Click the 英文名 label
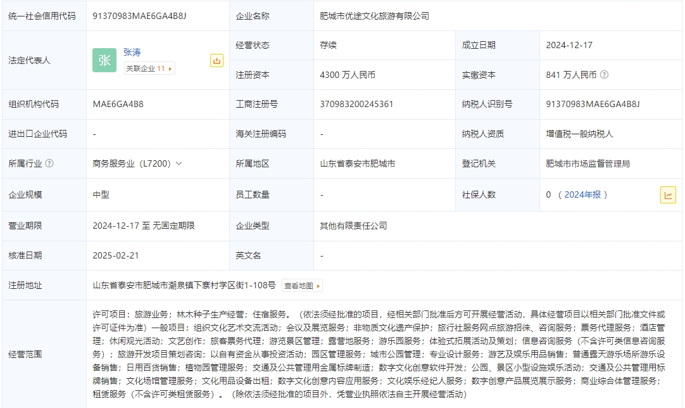 click(248, 255)
